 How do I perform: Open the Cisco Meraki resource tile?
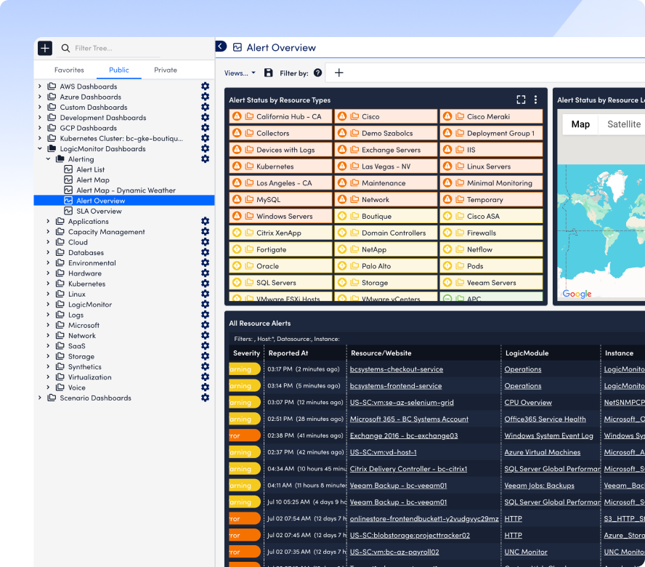pyautogui.click(x=491, y=116)
